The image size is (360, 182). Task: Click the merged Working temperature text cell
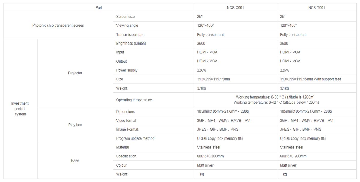[275, 100]
